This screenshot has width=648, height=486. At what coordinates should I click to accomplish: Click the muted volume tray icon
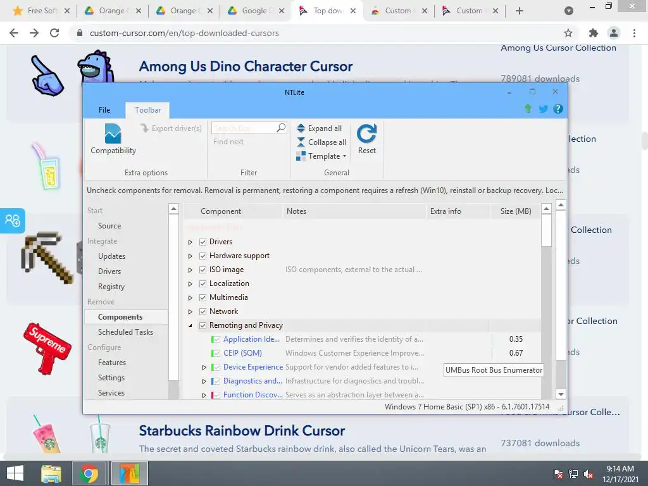pyautogui.click(x=589, y=474)
